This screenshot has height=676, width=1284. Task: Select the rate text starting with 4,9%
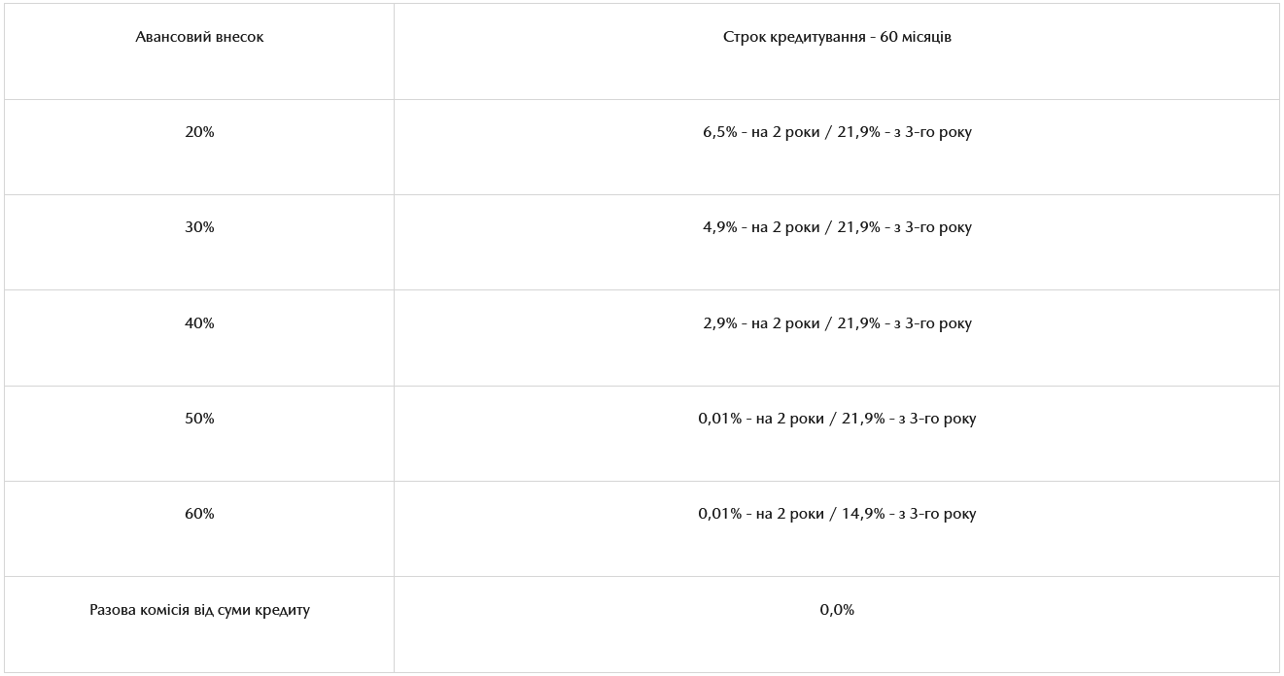(x=837, y=227)
